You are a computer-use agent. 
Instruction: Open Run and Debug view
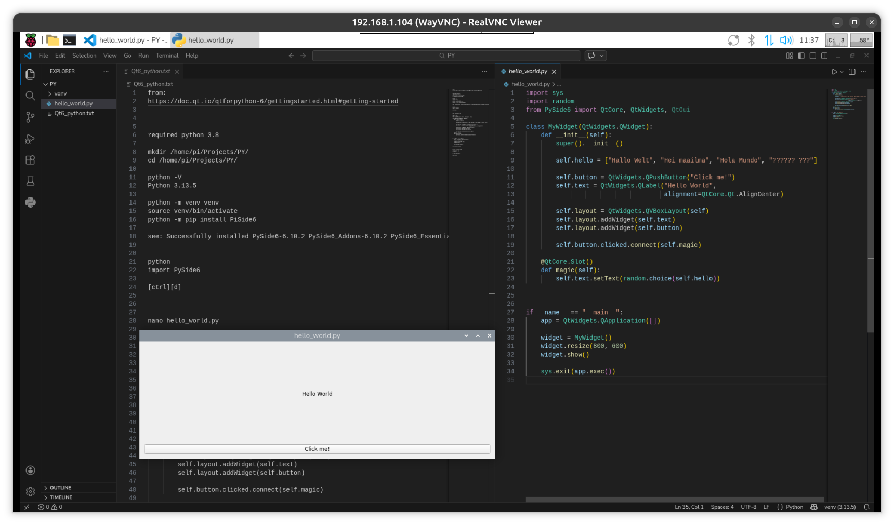(30, 139)
